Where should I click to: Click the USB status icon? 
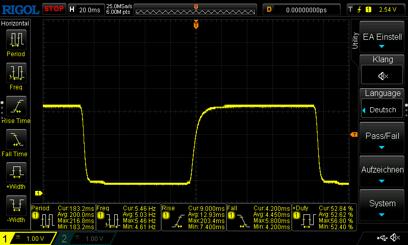click(382, 238)
